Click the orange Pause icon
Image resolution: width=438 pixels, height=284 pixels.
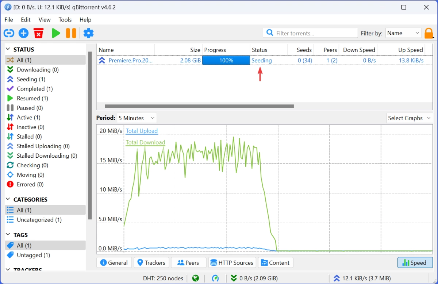[71, 33]
